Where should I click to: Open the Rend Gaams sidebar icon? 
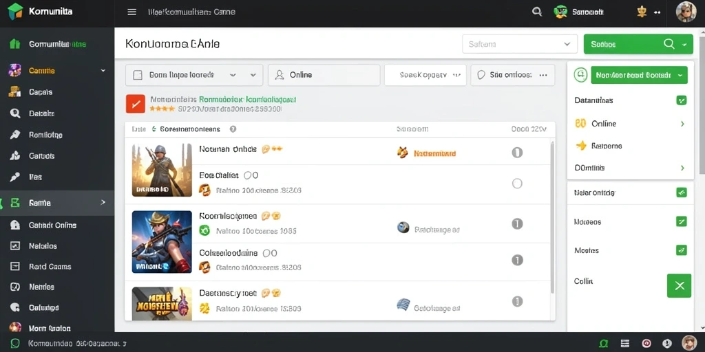pos(15,266)
